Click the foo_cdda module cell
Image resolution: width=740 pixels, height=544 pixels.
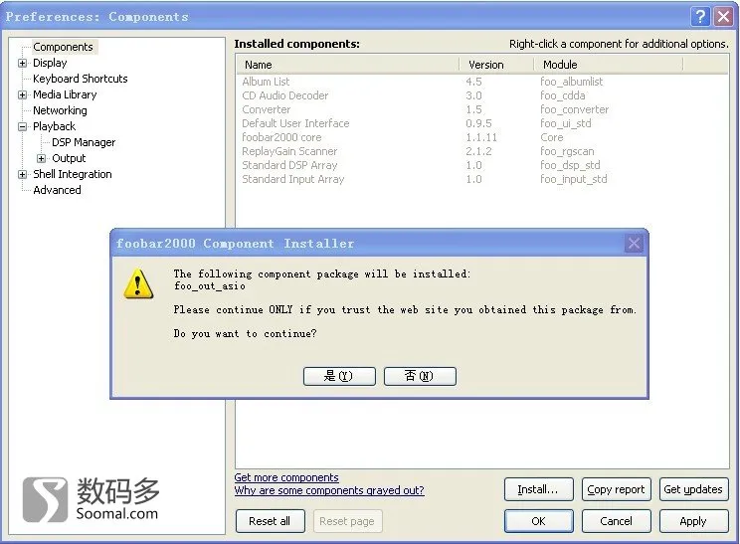(563, 95)
